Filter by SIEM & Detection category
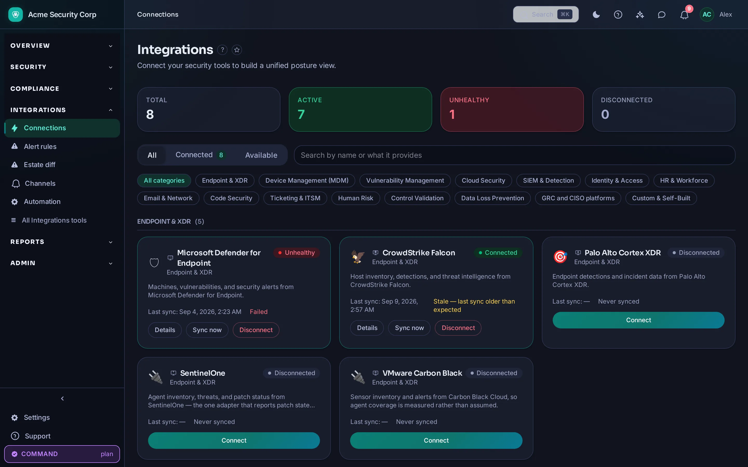The width and height of the screenshot is (748, 467). tap(548, 180)
